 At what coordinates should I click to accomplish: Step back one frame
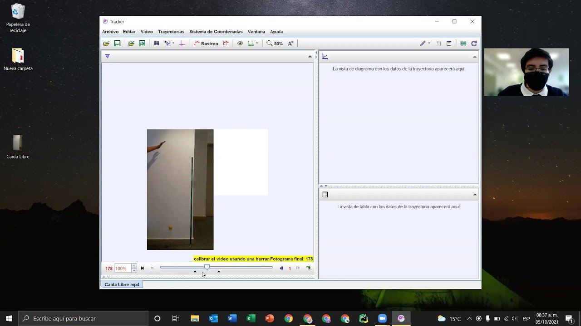(281, 268)
